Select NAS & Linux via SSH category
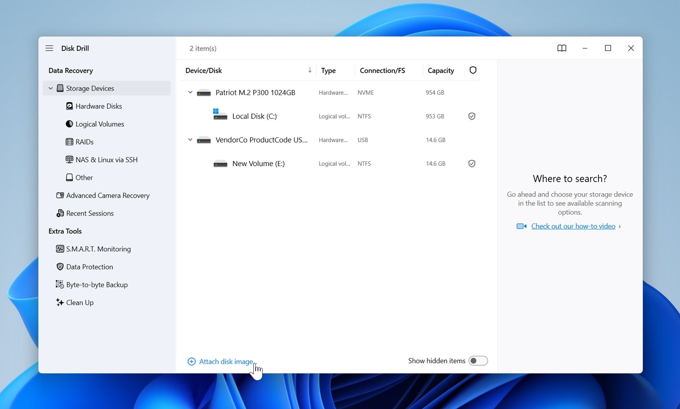This screenshot has width=680, height=409. [x=106, y=159]
